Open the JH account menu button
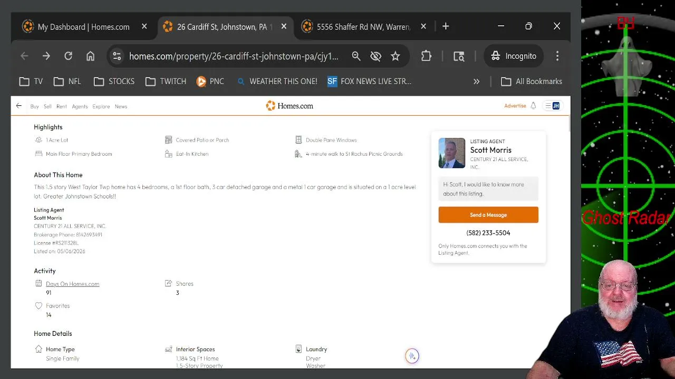 [x=553, y=106]
